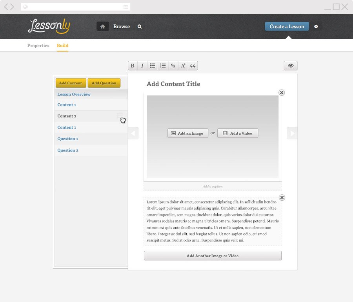The width and height of the screenshot is (353, 302).
Task: Toggle italic text formatting
Action: click(142, 66)
